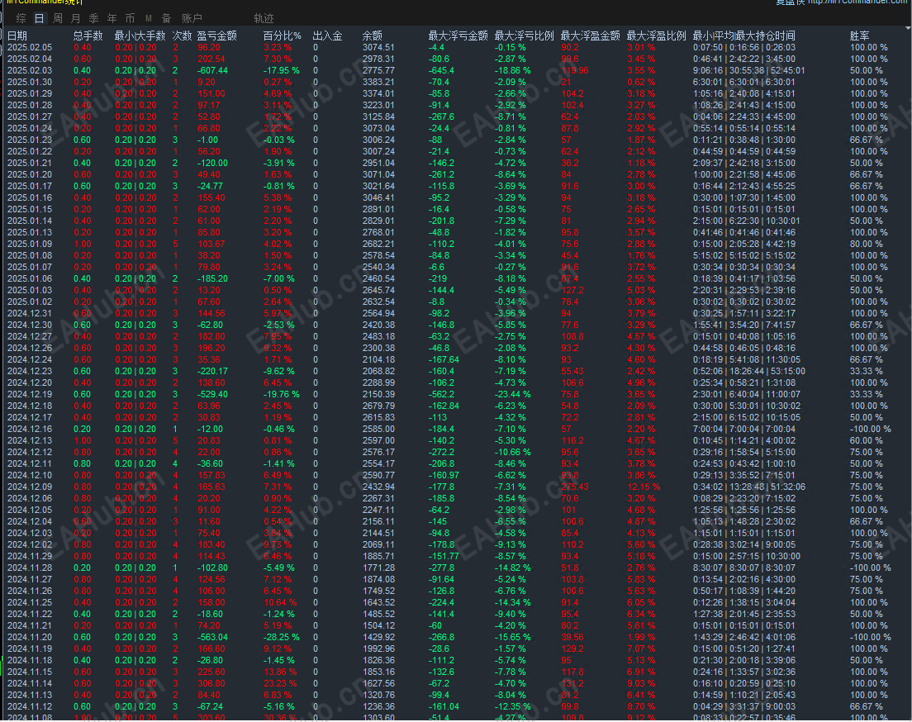
Task: Select the row dated 2024.12.16
Action: click(x=456, y=430)
